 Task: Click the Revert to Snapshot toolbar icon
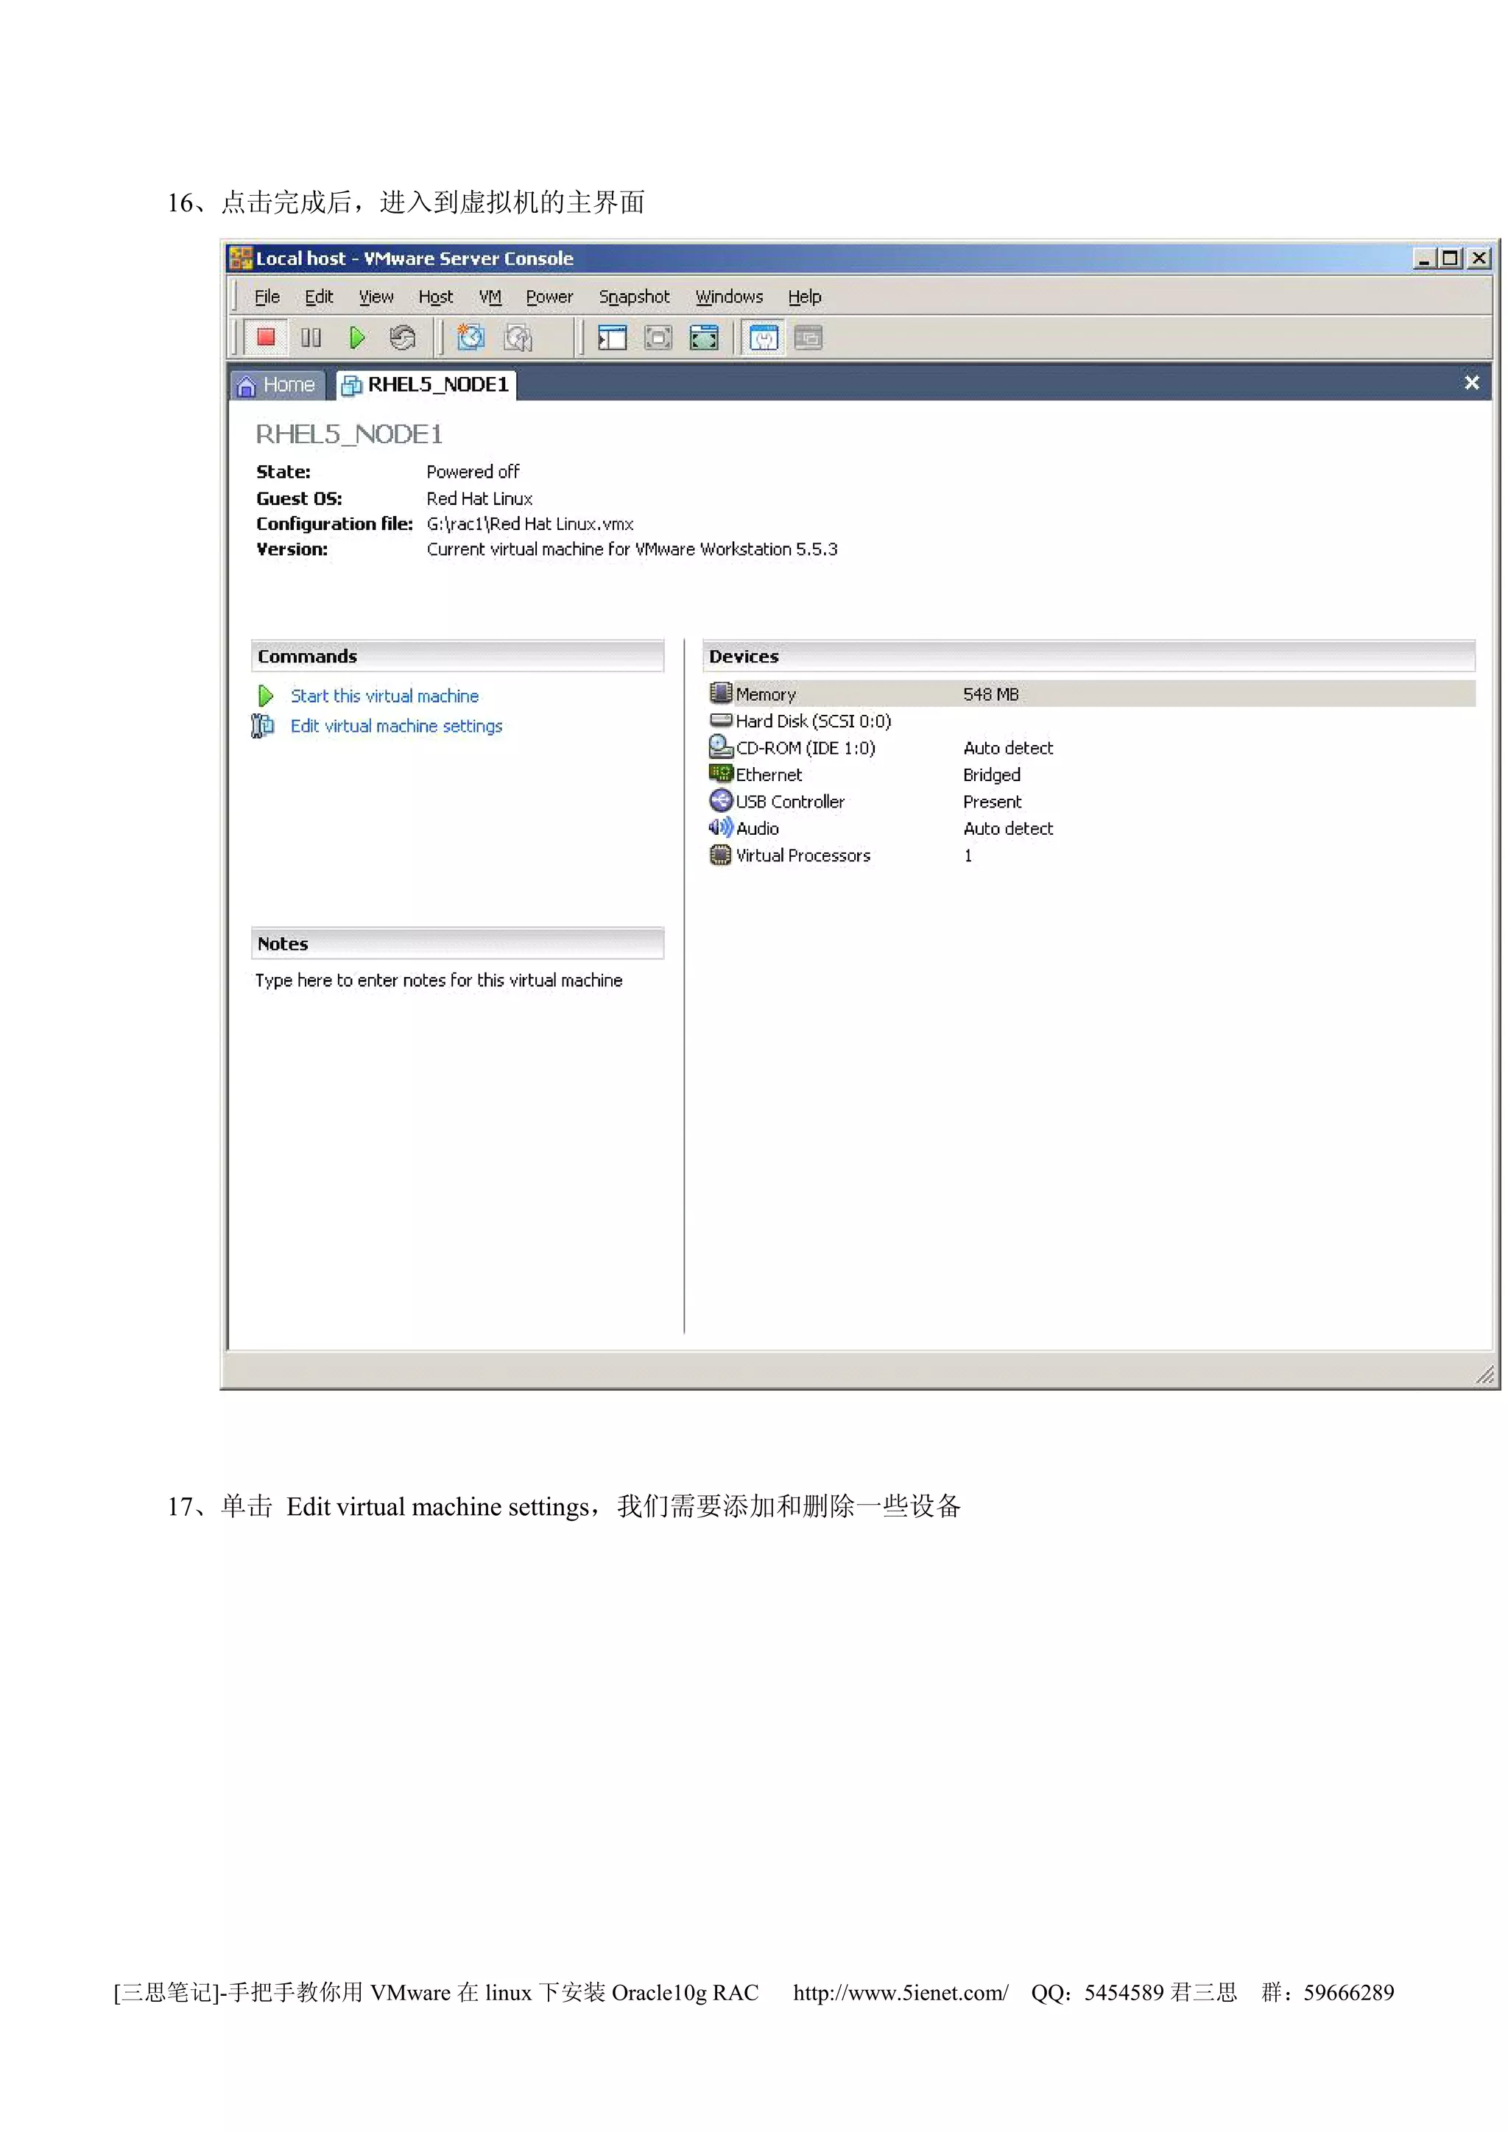pos(517,338)
